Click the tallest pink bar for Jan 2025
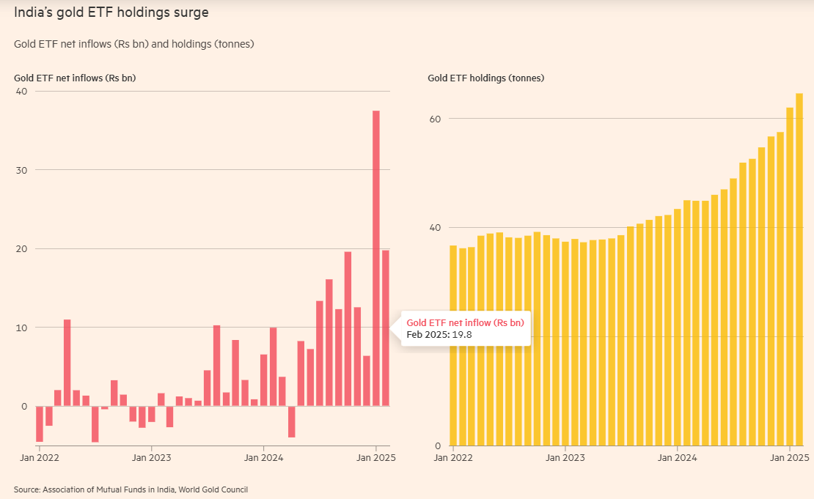This screenshot has height=499, width=814. (376, 258)
